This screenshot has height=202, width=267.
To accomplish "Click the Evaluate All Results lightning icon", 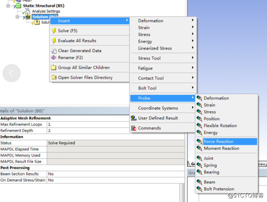I will [x=54, y=41].
